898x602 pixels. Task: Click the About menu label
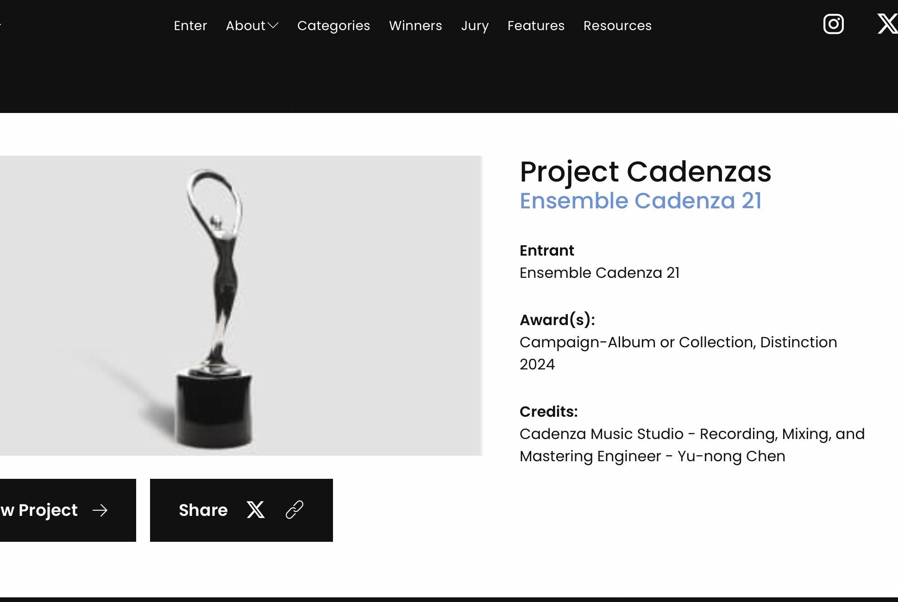click(x=245, y=25)
